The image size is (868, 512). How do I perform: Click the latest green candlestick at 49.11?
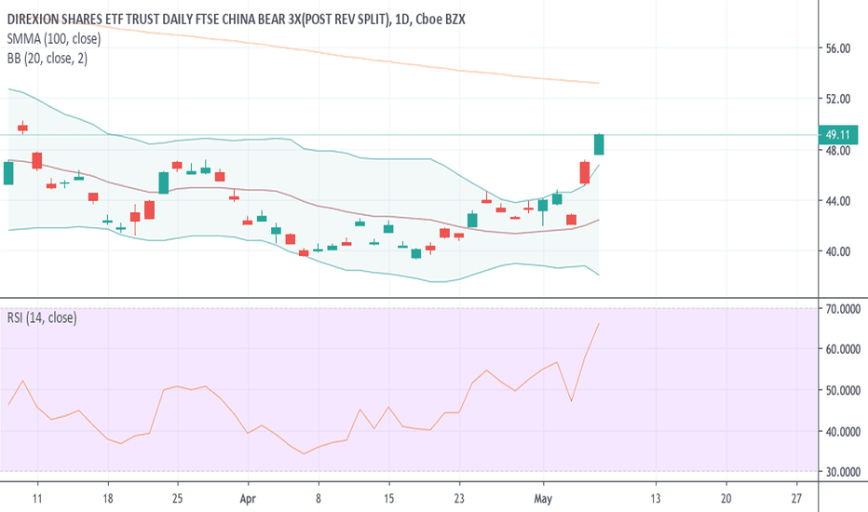click(x=599, y=144)
